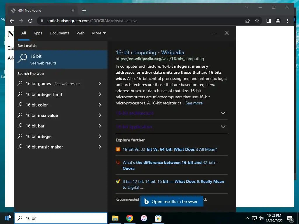Open the search panel options ellipsis
The width and height of the screenshot is (299, 224).
tap(214, 33)
